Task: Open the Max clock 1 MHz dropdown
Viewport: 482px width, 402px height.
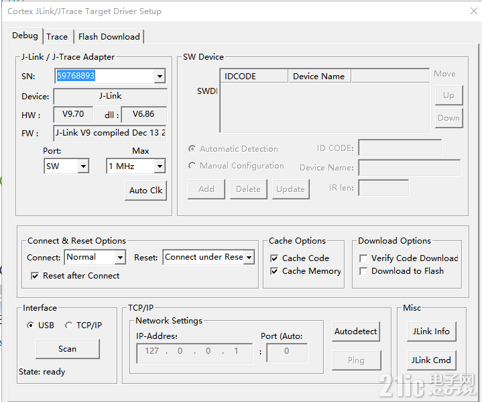Action: [160, 166]
